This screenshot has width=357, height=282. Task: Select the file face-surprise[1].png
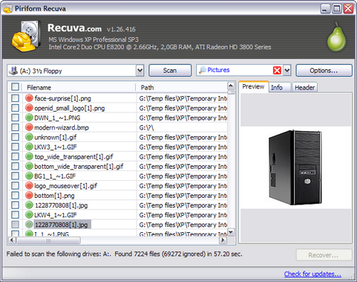(x=62, y=98)
